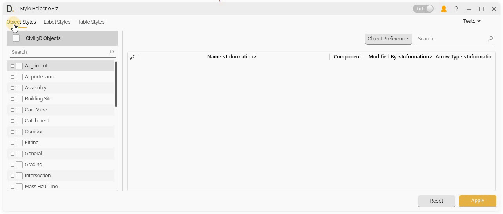Expand the Catchment tree node
This screenshot has width=503, height=214.
tap(13, 121)
